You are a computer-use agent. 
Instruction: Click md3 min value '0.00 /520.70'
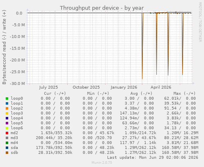[97, 138]
